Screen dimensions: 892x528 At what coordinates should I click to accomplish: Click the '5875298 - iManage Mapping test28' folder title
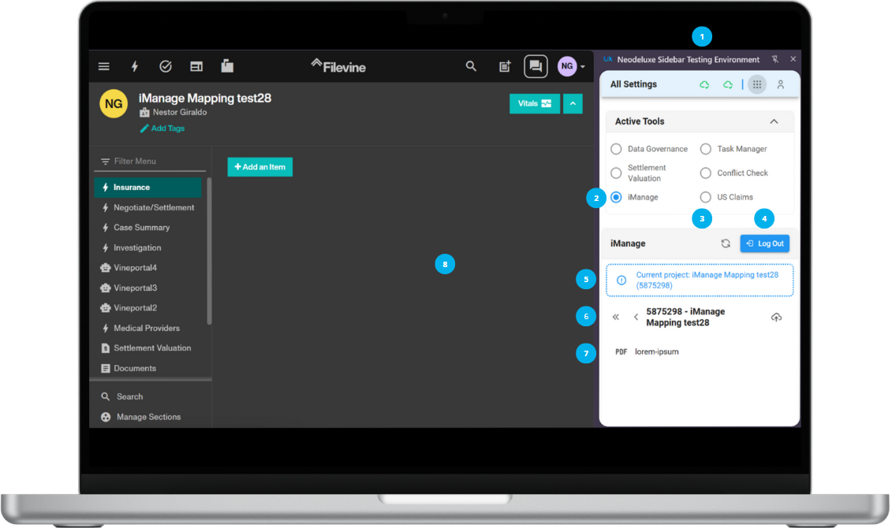tap(685, 317)
